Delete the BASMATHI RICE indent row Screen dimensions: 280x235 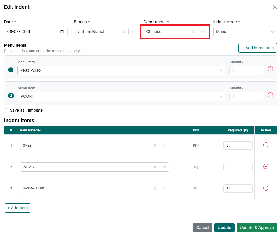pyautogui.click(x=266, y=188)
